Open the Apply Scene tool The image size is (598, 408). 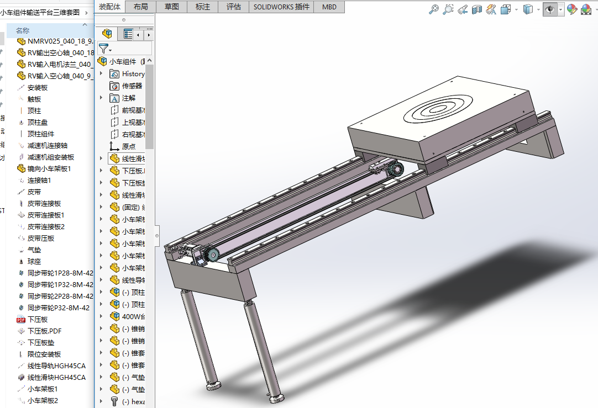[586, 9]
